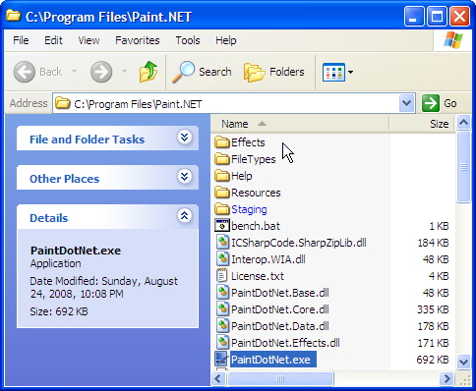The image size is (476, 391).
Task: Click the folder icon in address bar
Action: click(63, 103)
